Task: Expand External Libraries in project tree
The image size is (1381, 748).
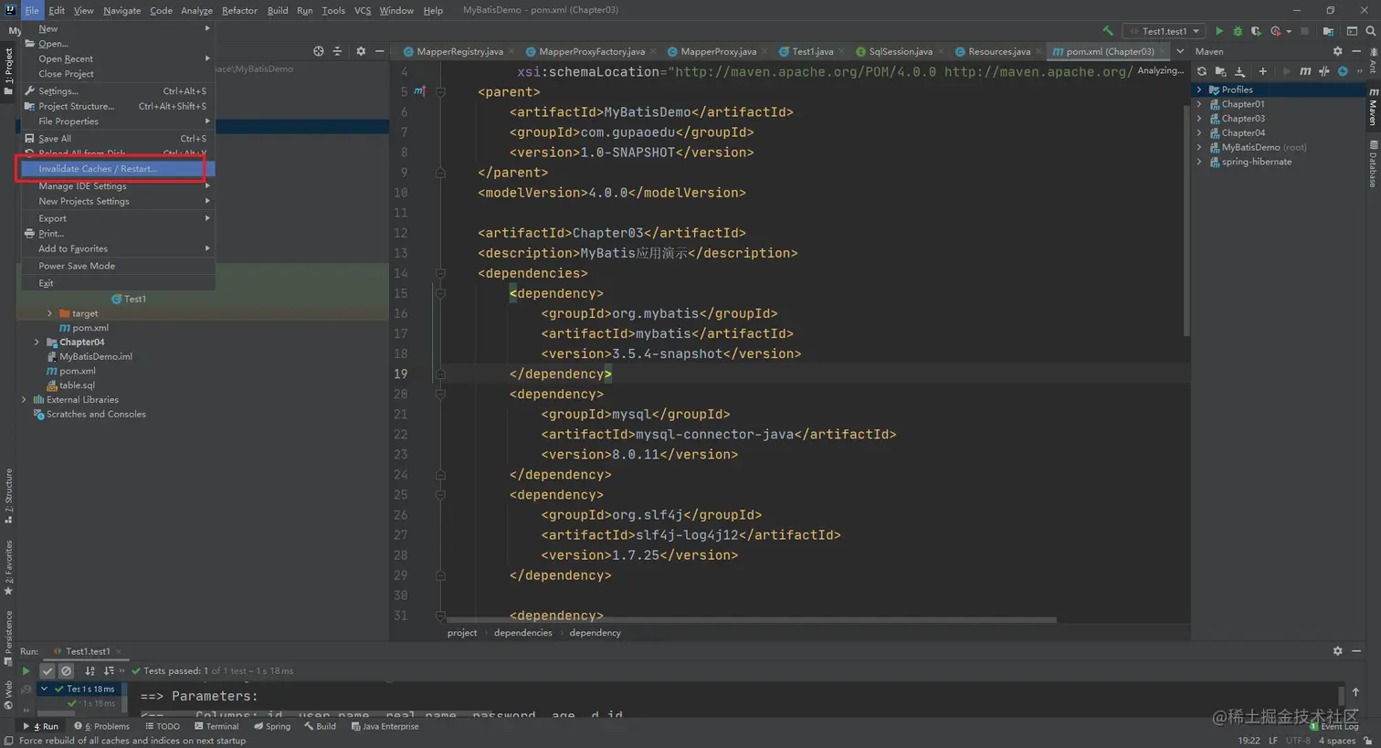Action: pyautogui.click(x=25, y=400)
